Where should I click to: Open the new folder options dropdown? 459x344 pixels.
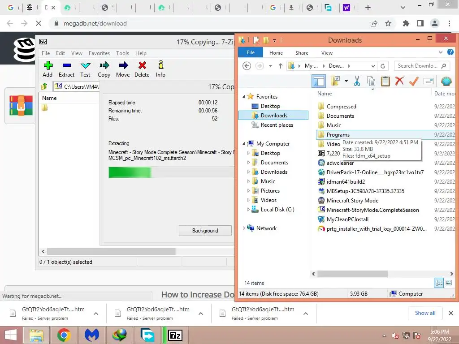click(346, 81)
